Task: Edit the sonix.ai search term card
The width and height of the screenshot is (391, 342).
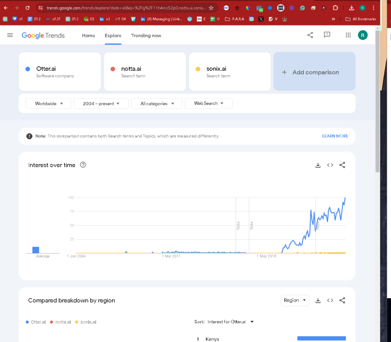Action: [x=230, y=71]
